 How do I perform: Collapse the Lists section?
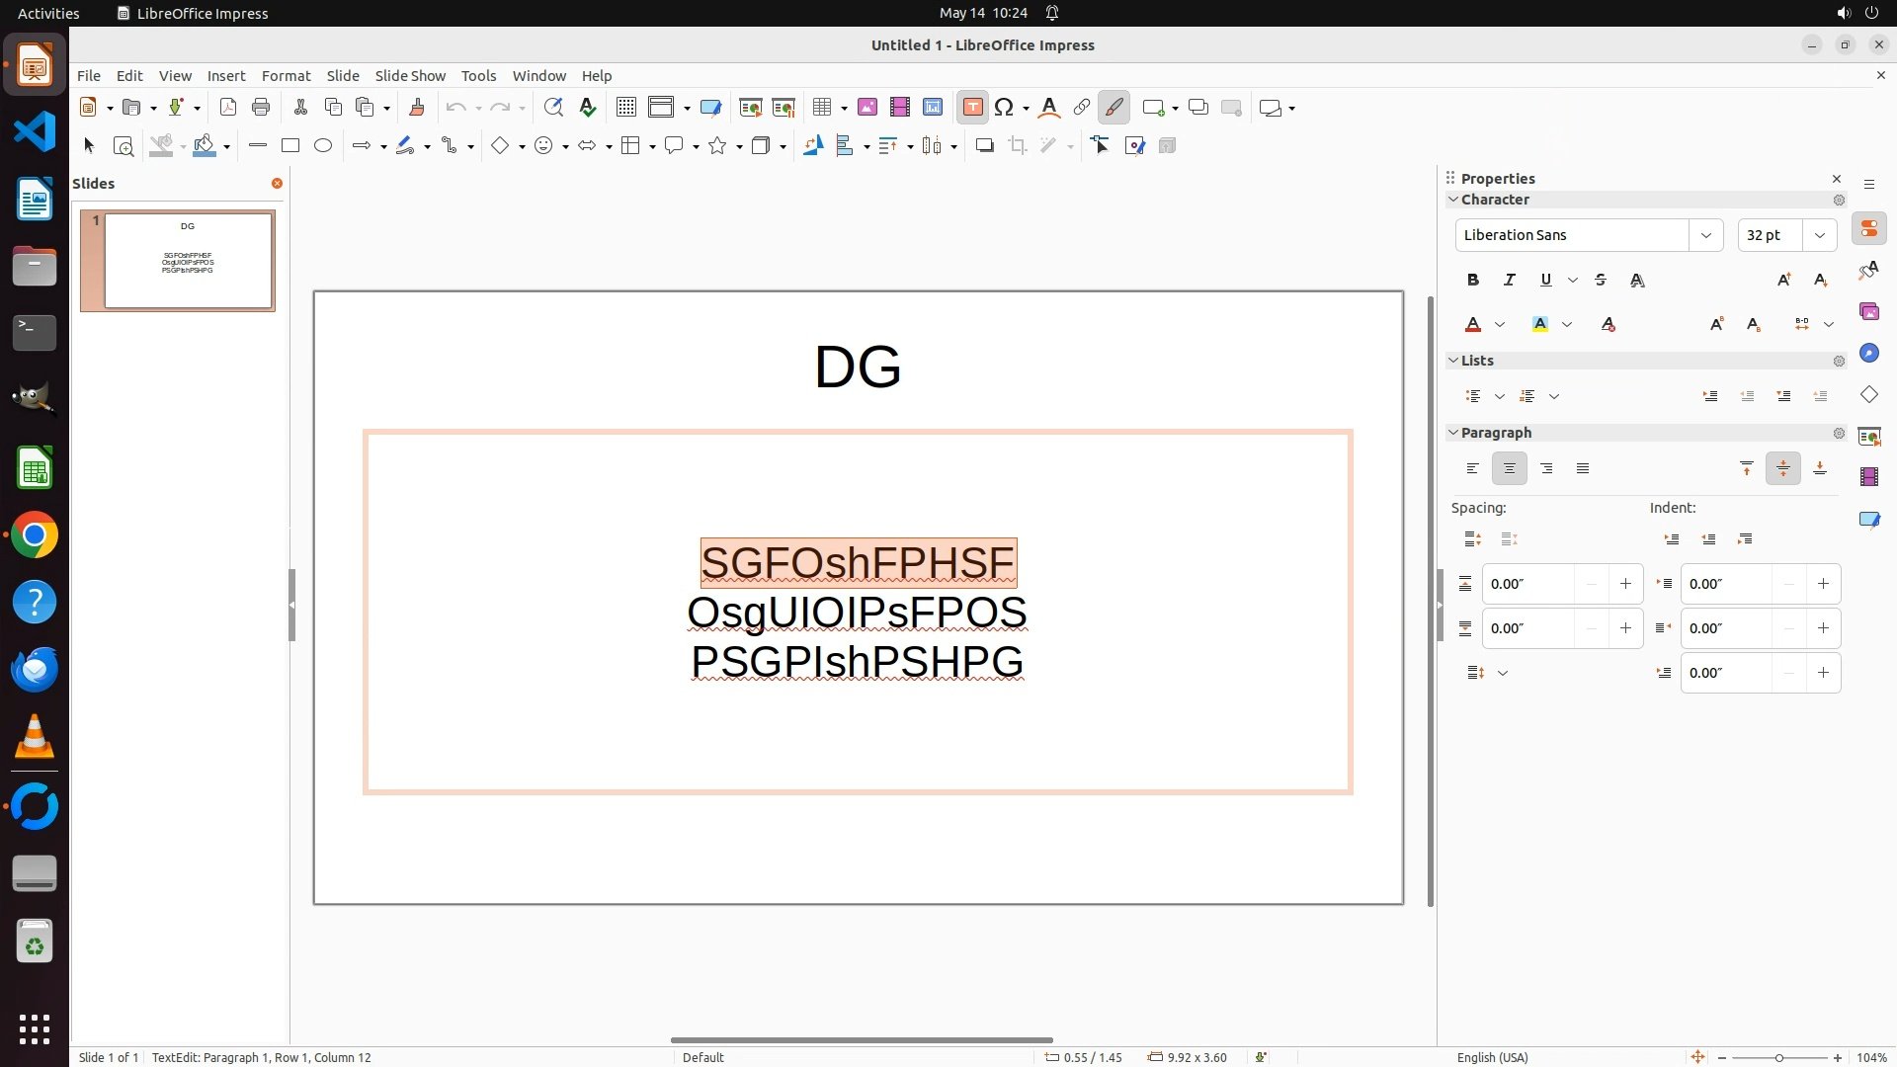pyautogui.click(x=1453, y=361)
